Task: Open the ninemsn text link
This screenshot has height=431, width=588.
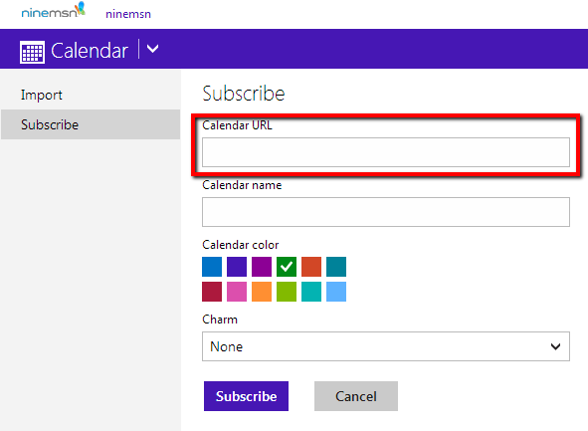Action: pyautogui.click(x=128, y=14)
